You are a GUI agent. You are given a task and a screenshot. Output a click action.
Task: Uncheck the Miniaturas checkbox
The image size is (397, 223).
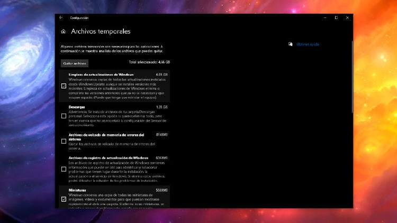tap(64, 199)
